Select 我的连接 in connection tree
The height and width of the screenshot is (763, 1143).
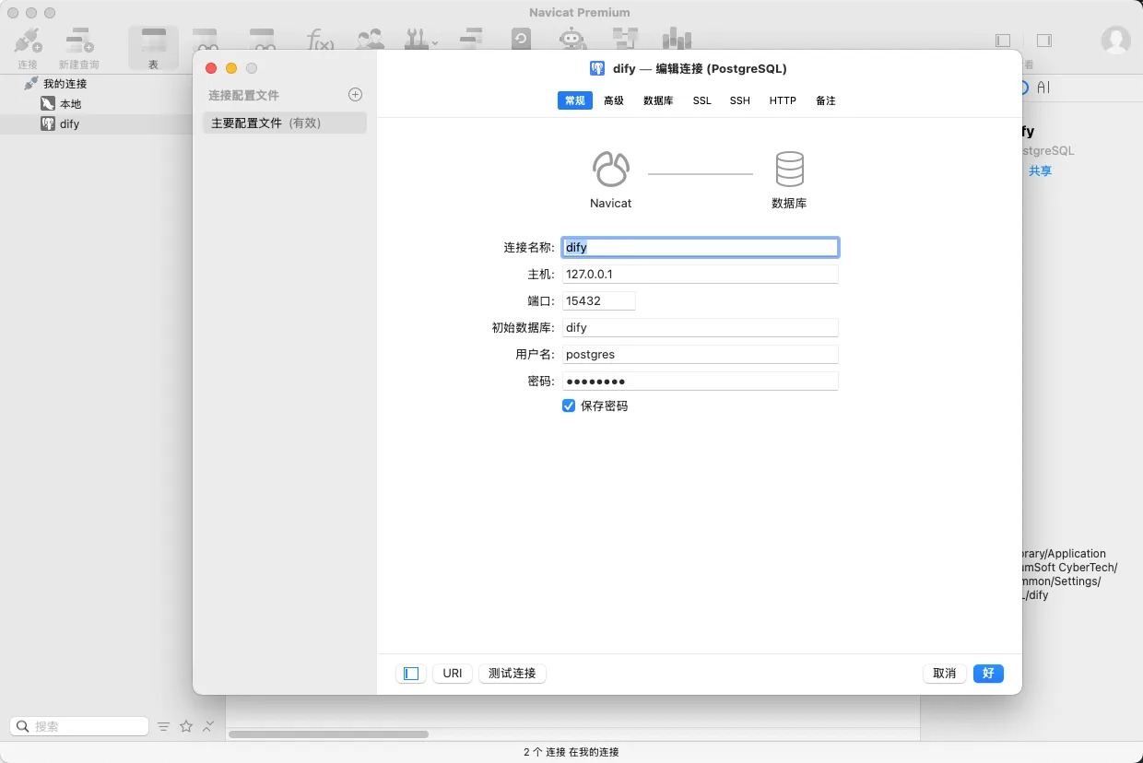65,84
